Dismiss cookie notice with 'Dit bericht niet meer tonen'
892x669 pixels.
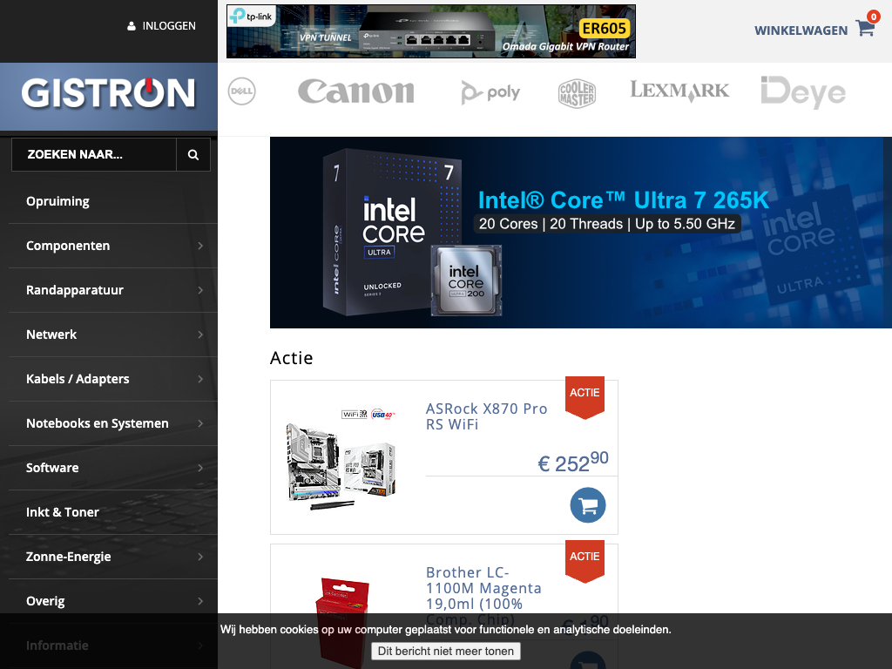click(446, 651)
